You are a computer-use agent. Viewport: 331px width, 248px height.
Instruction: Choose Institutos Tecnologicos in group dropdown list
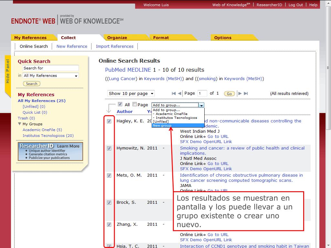(178, 118)
